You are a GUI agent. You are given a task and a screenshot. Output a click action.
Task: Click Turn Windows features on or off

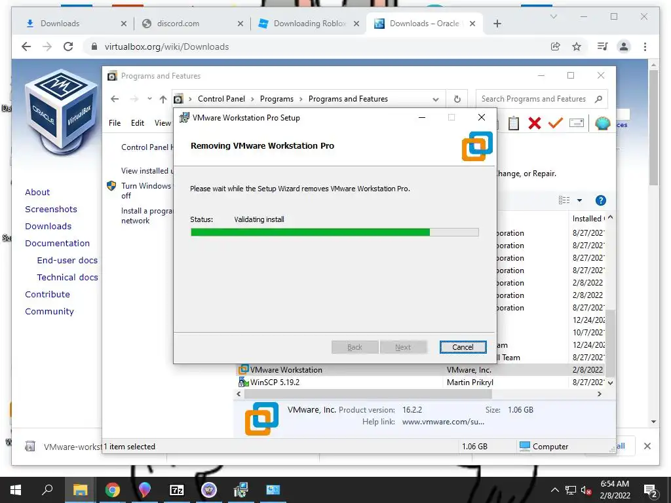(x=146, y=191)
